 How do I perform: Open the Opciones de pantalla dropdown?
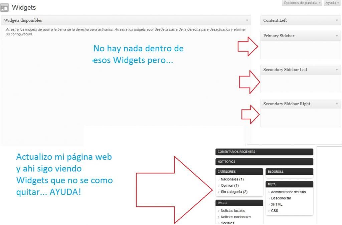(x=302, y=3)
